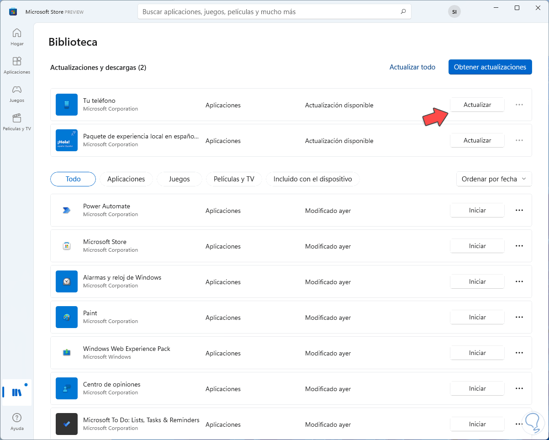
Task: Open Ayuda help icon
Action: pos(17,421)
